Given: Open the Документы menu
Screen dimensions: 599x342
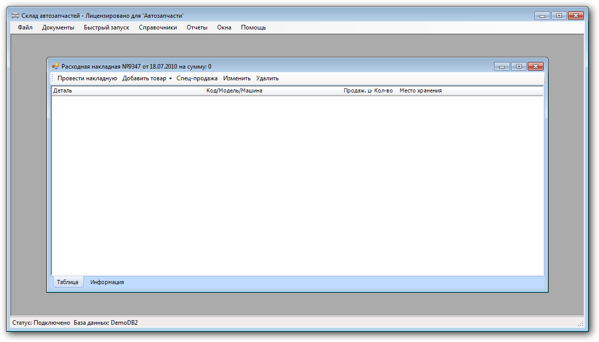Looking at the screenshot, I should 58,27.
